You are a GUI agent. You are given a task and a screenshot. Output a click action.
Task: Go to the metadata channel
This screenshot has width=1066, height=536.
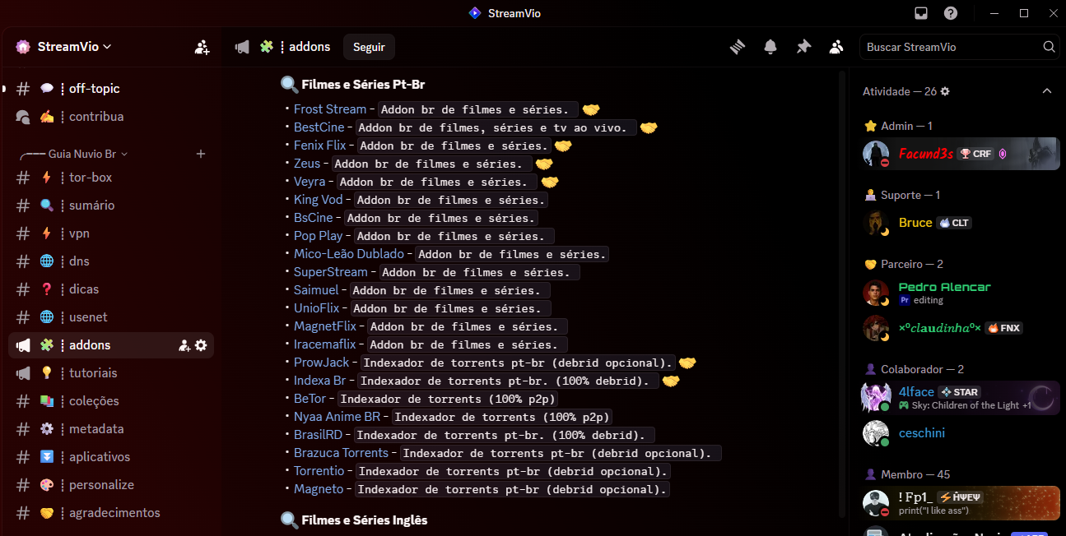click(111, 429)
